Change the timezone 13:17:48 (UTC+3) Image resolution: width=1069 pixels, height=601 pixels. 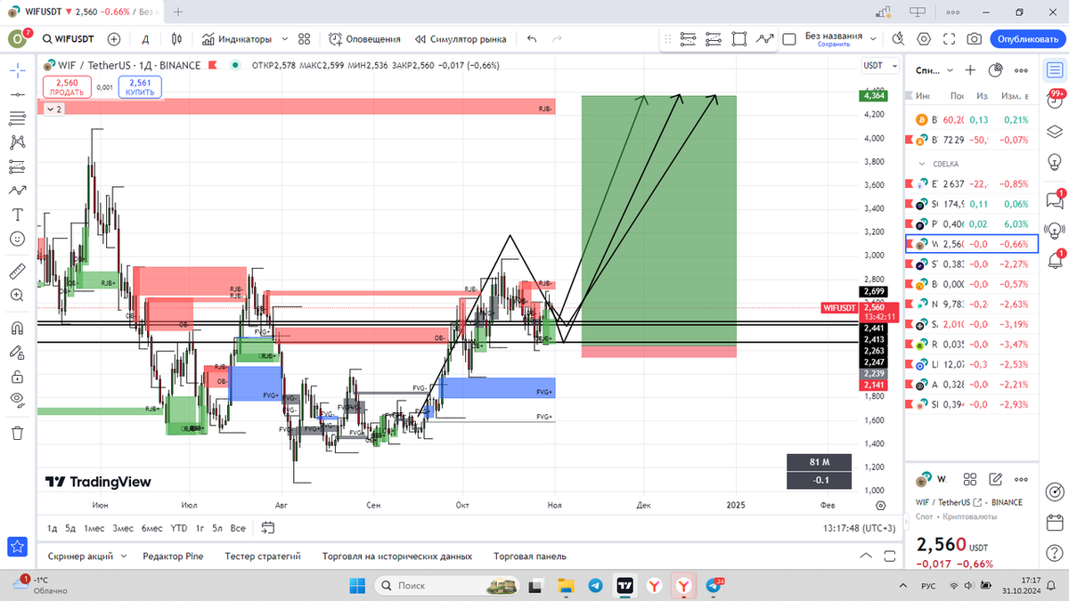tap(860, 528)
